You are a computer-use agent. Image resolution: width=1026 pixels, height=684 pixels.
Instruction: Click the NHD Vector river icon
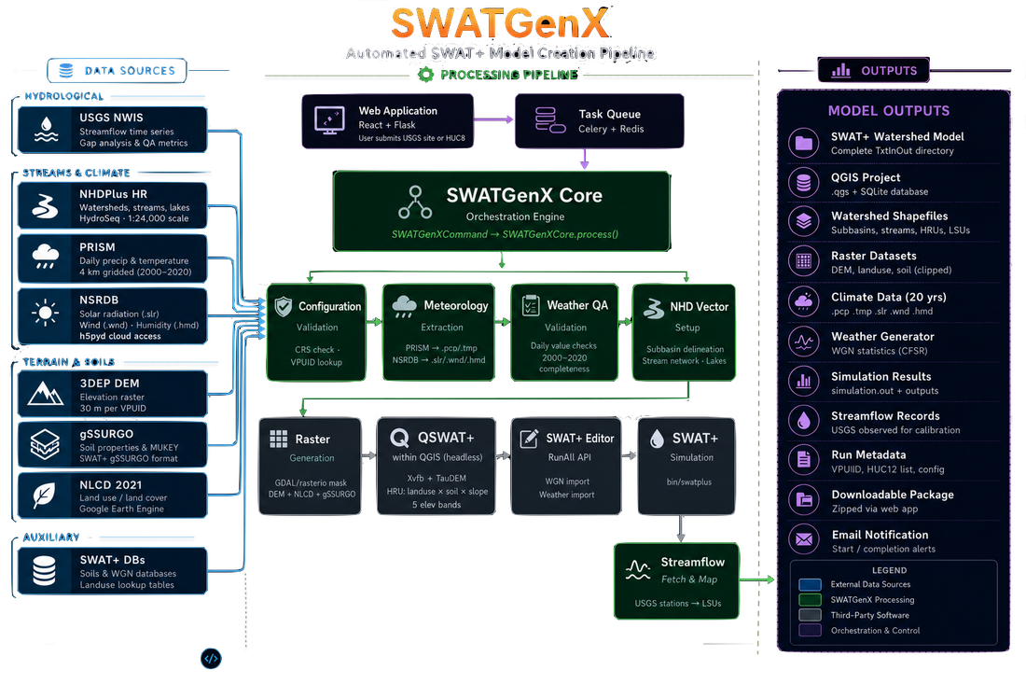654,308
